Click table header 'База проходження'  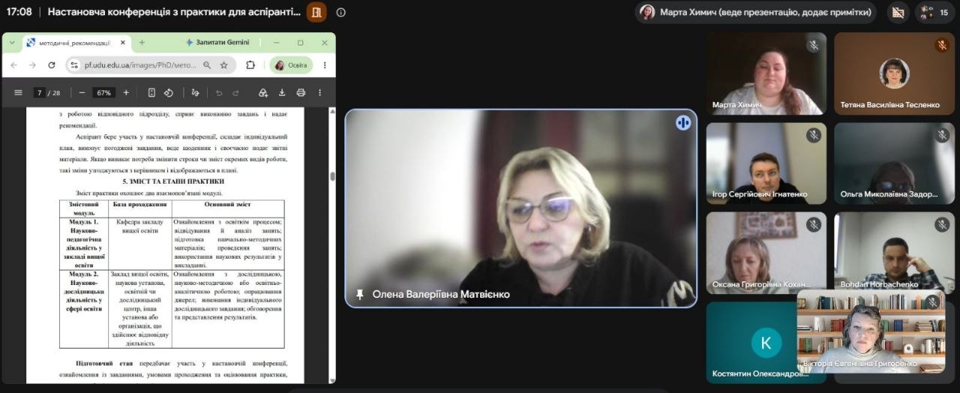pyautogui.click(x=140, y=204)
